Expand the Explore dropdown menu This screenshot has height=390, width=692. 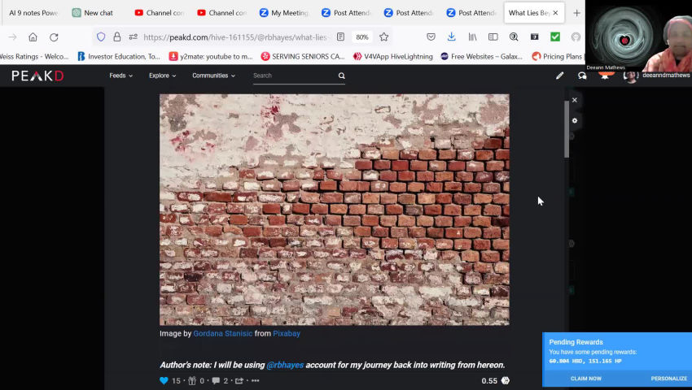point(162,76)
